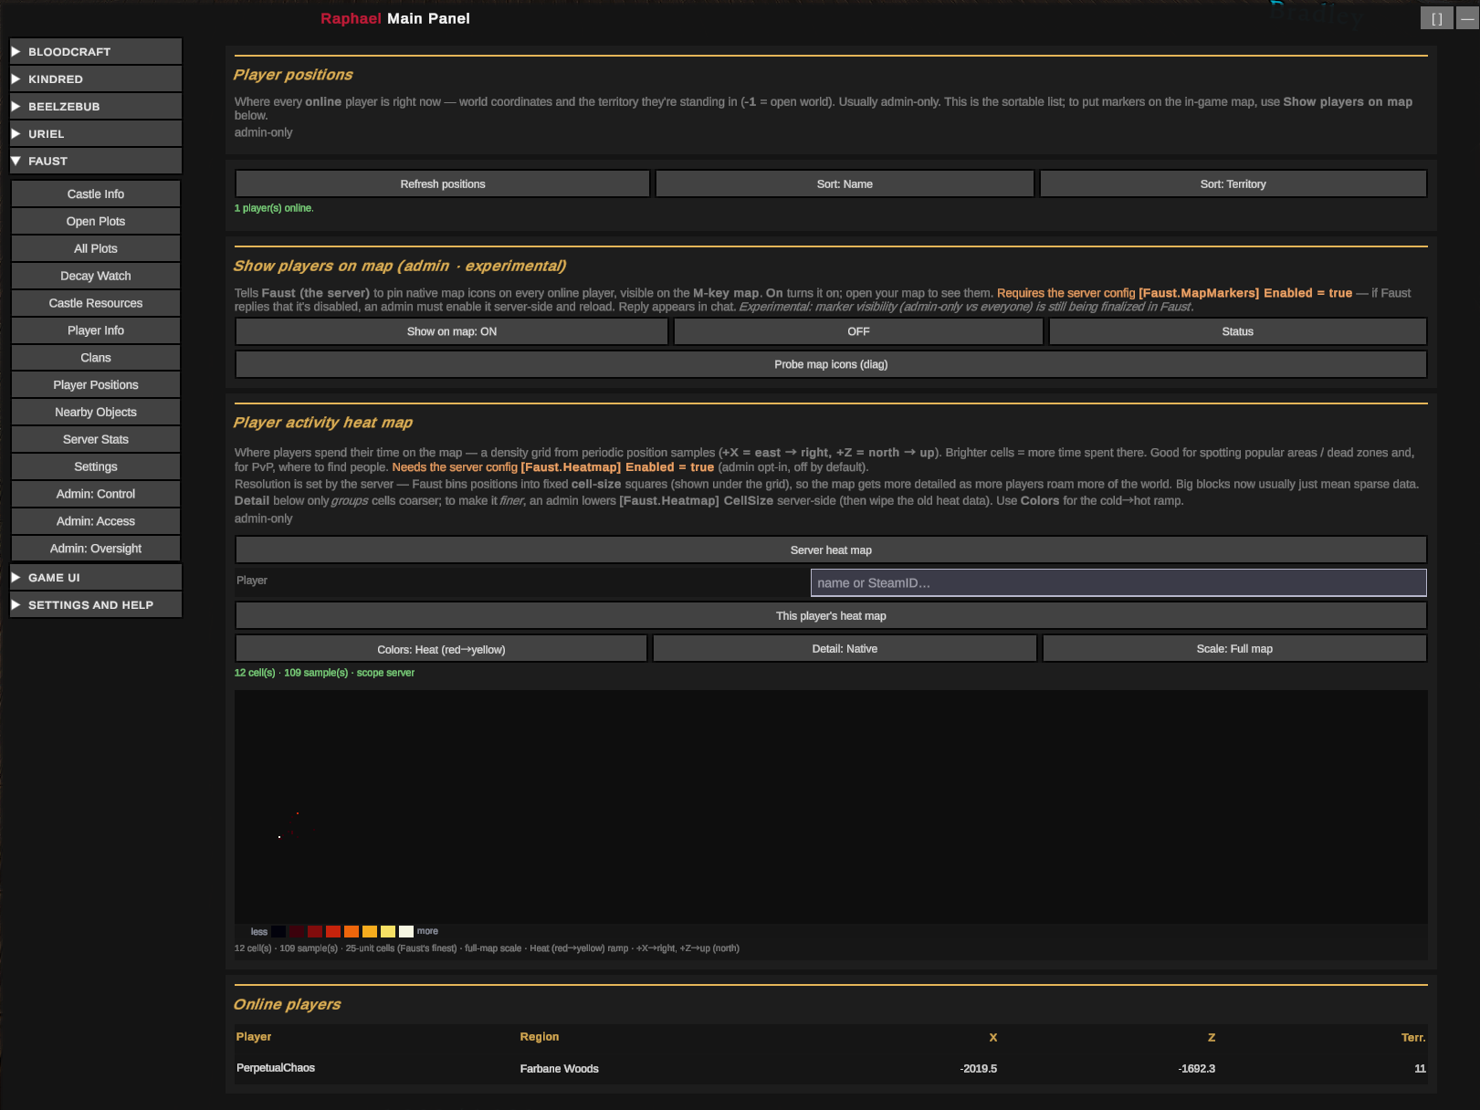
Task: Minimize the Raphael Main Panel
Action: pos(1467,18)
